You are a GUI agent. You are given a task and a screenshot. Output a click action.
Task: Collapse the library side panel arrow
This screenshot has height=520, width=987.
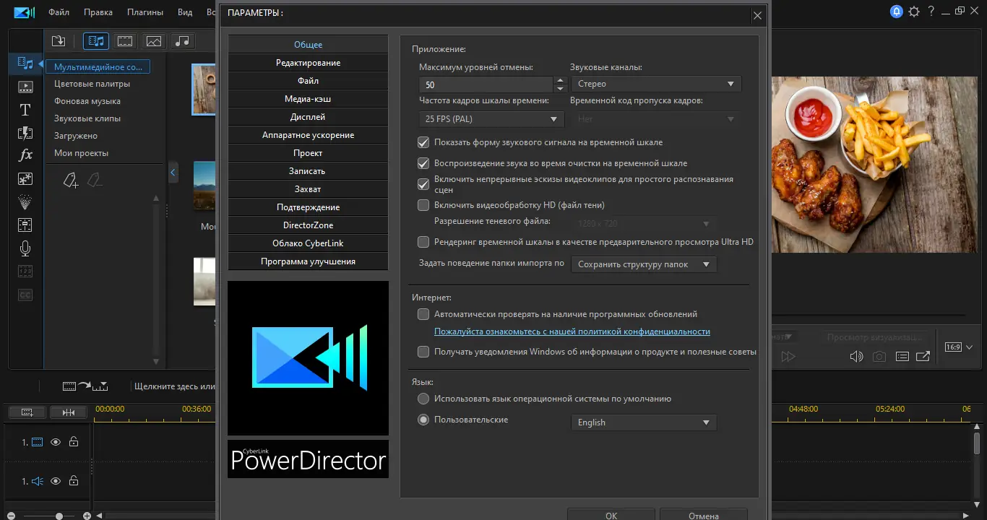click(x=173, y=172)
